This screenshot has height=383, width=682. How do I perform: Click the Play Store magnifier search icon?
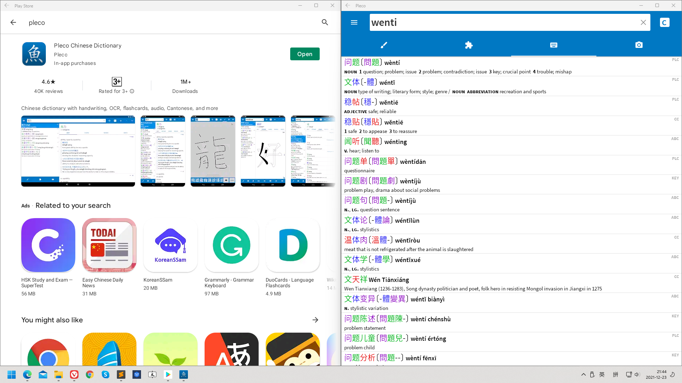(x=325, y=22)
